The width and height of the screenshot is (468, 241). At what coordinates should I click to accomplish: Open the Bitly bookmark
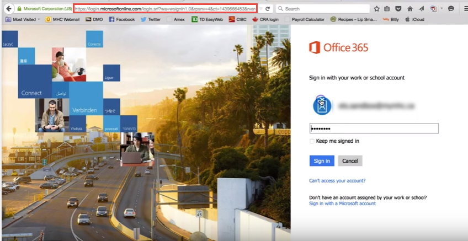(x=391, y=19)
